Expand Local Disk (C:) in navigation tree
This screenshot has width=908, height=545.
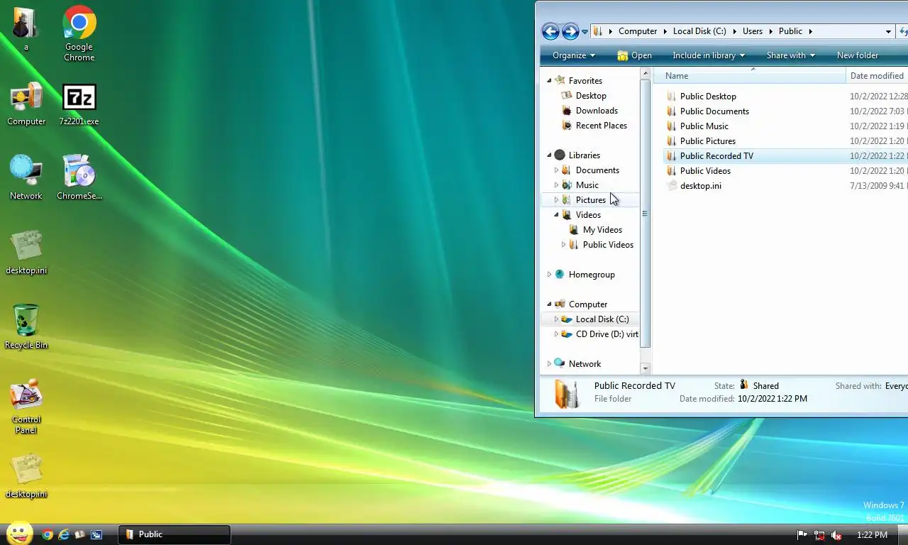tap(556, 319)
